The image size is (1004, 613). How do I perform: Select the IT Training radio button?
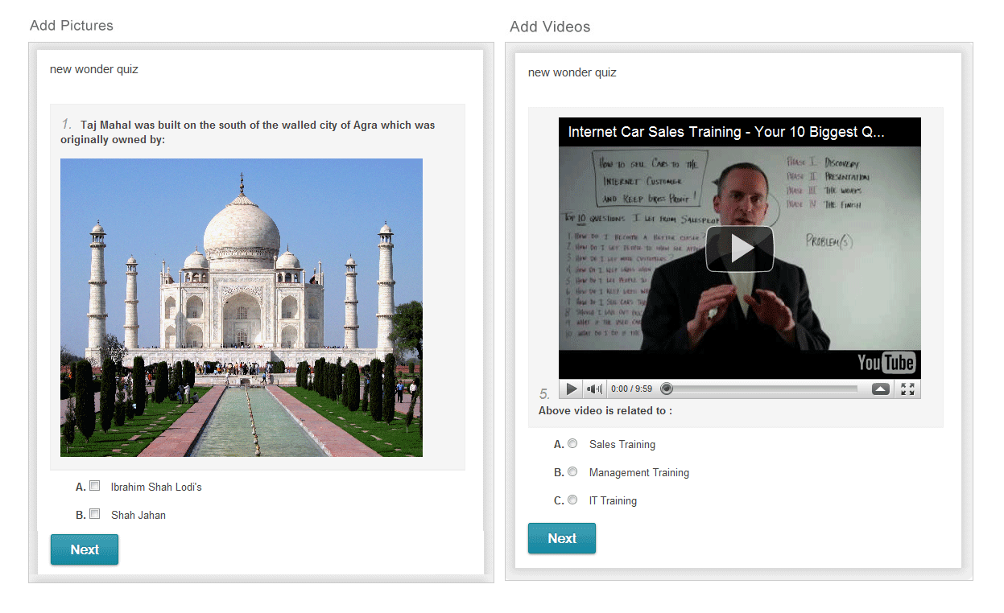point(572,500)
